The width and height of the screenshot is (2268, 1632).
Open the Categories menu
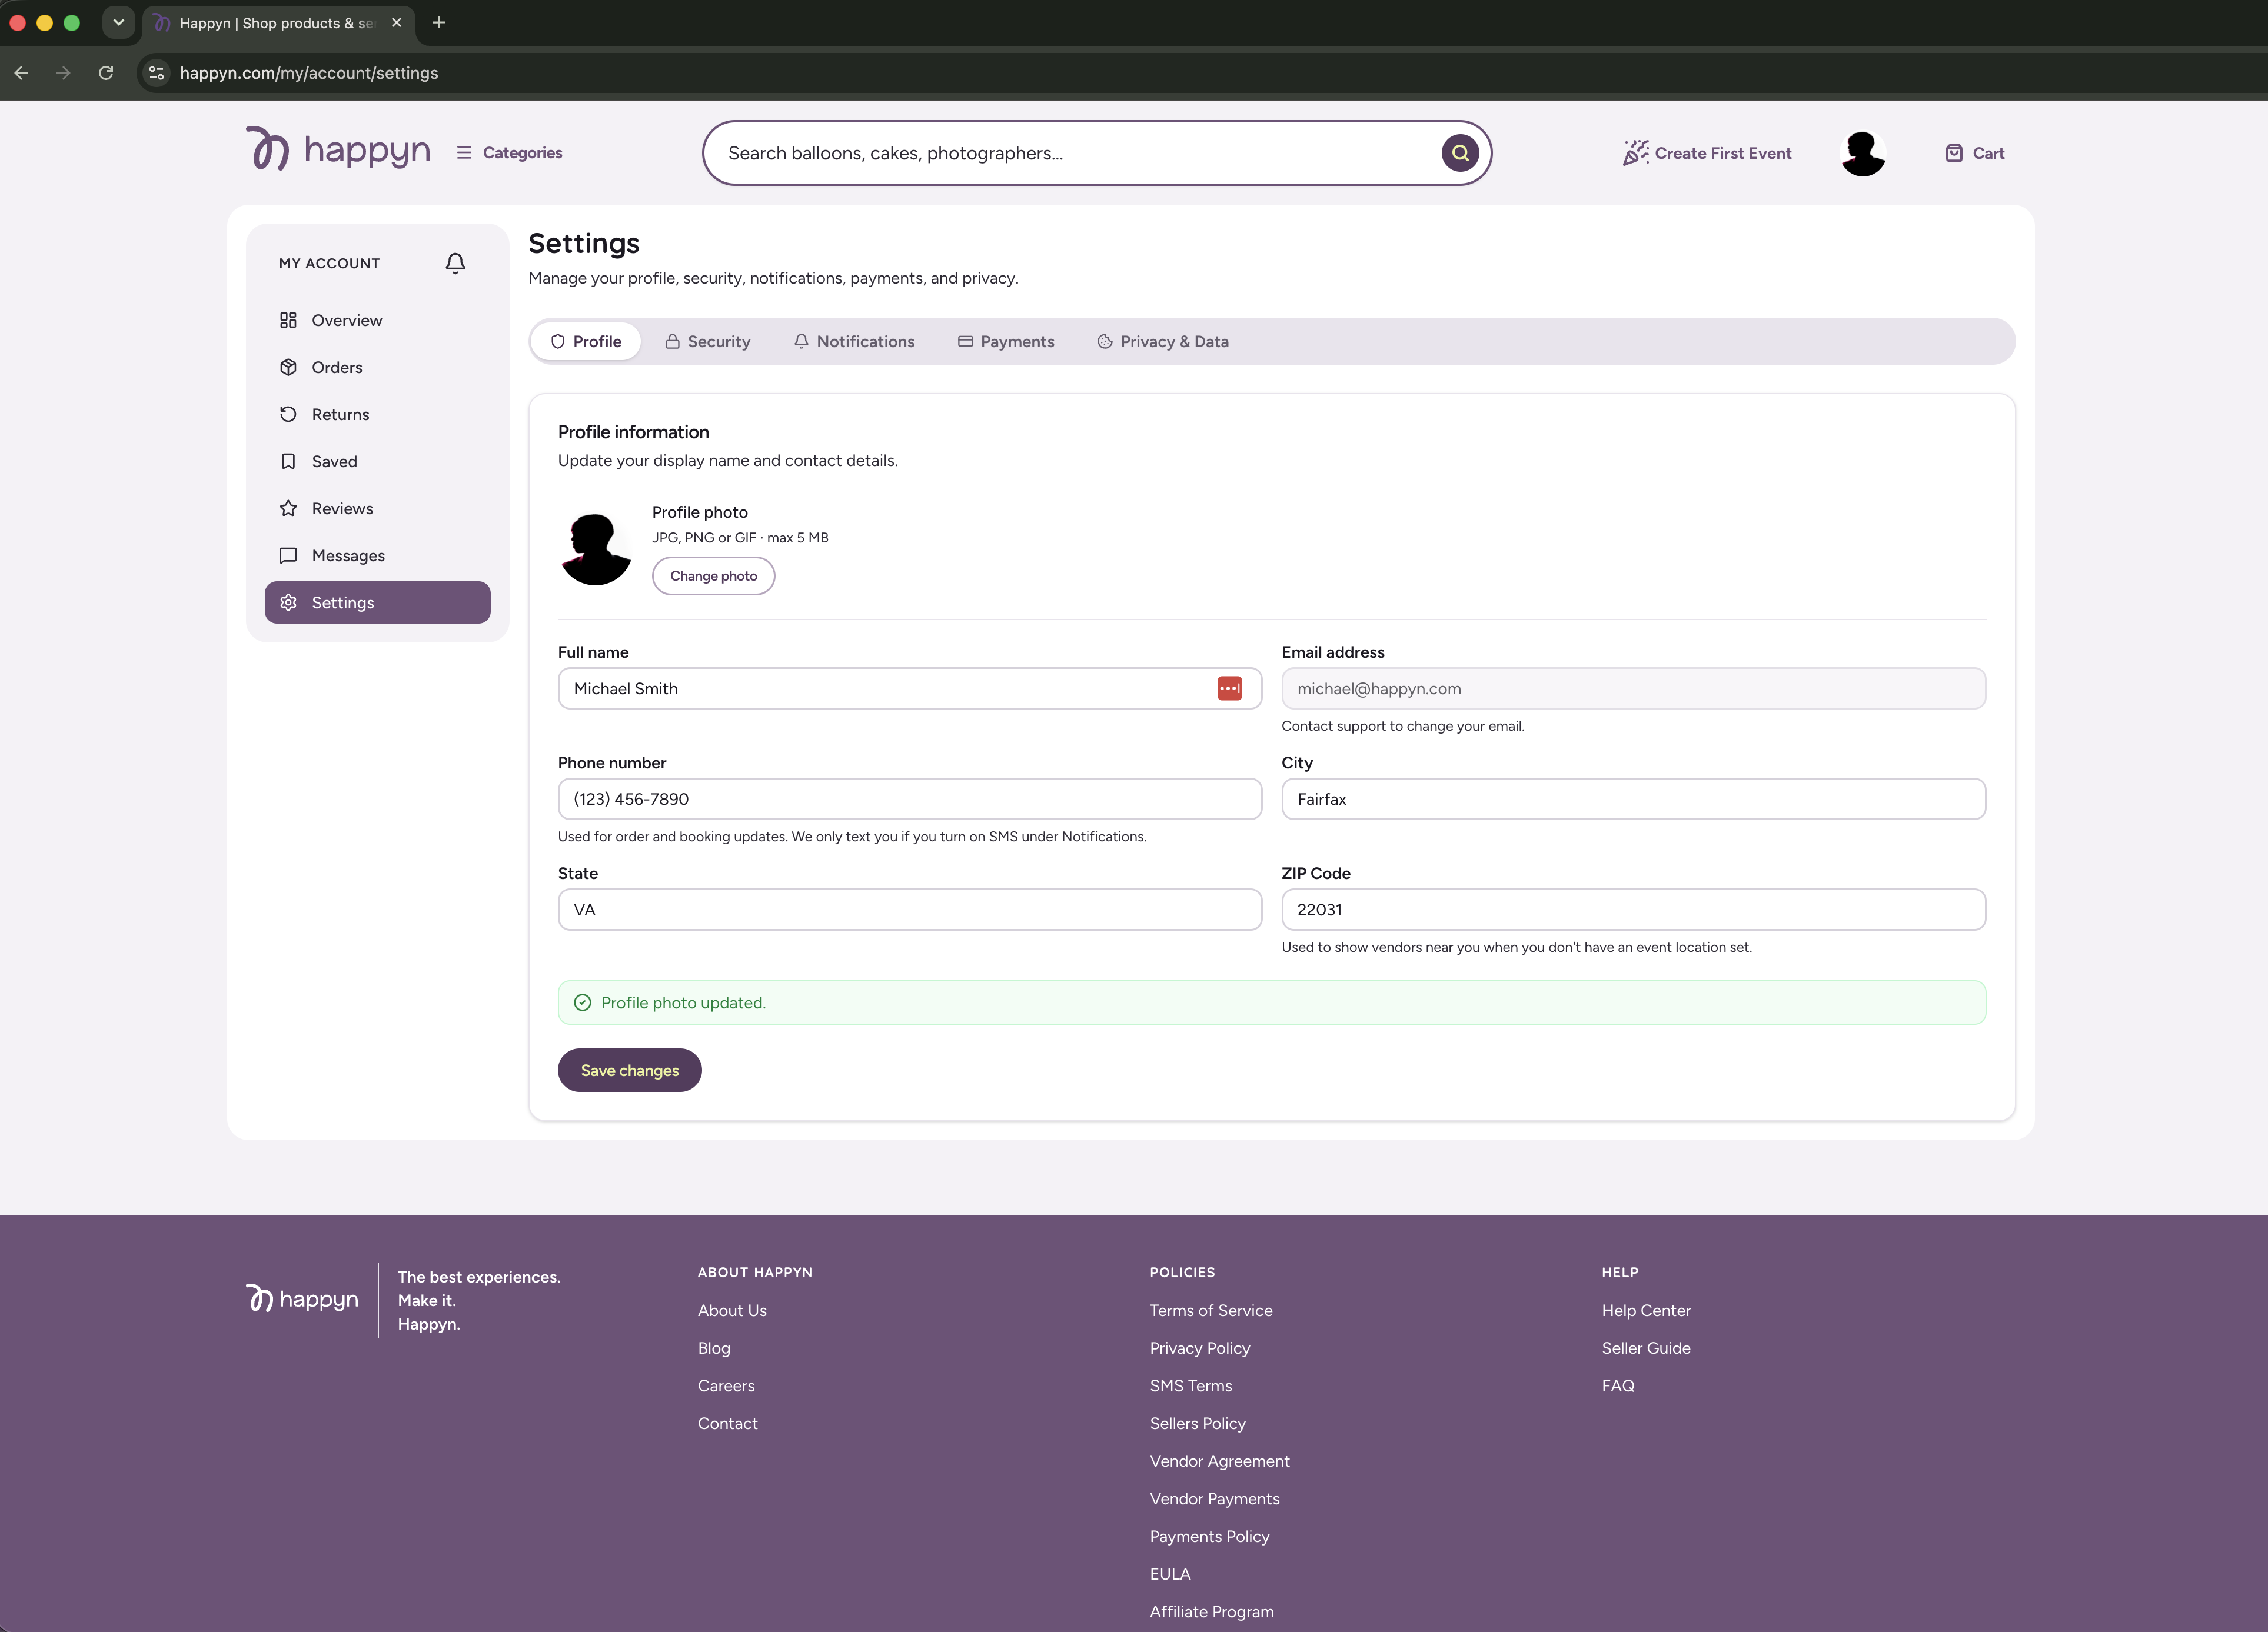pos(509,153)
